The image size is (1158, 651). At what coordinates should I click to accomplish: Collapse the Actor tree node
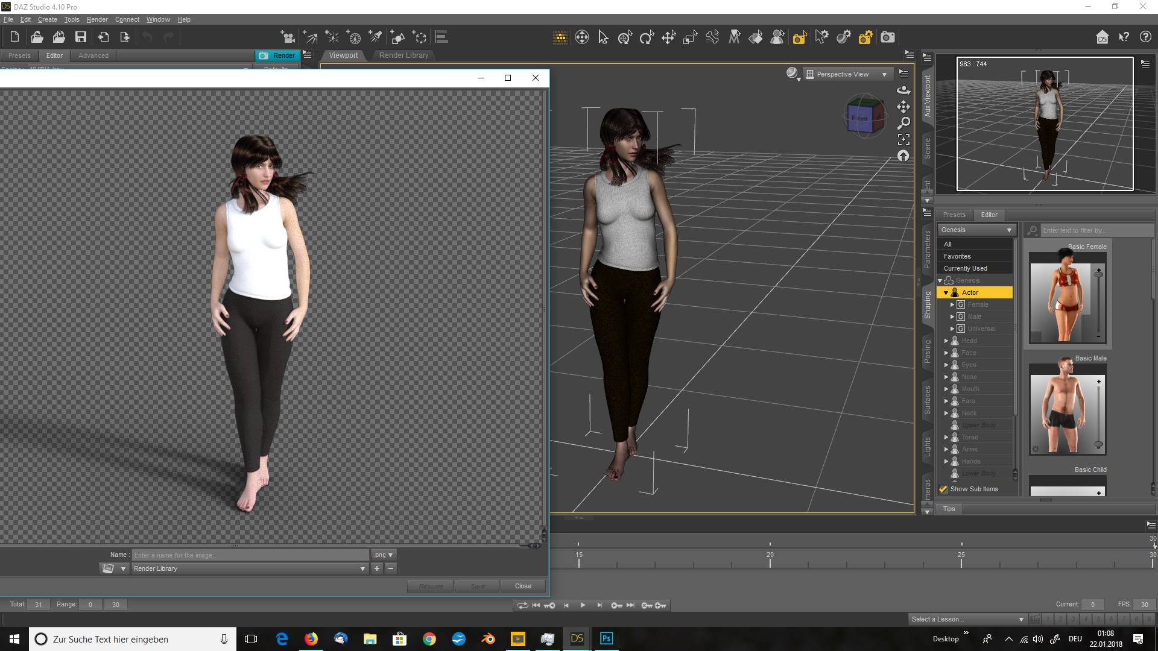pyautogui.click(x=946, y=292)
